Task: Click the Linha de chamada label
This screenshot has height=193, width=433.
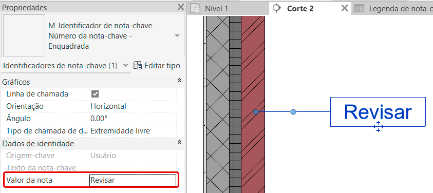Action: click(x=37, y=94)
